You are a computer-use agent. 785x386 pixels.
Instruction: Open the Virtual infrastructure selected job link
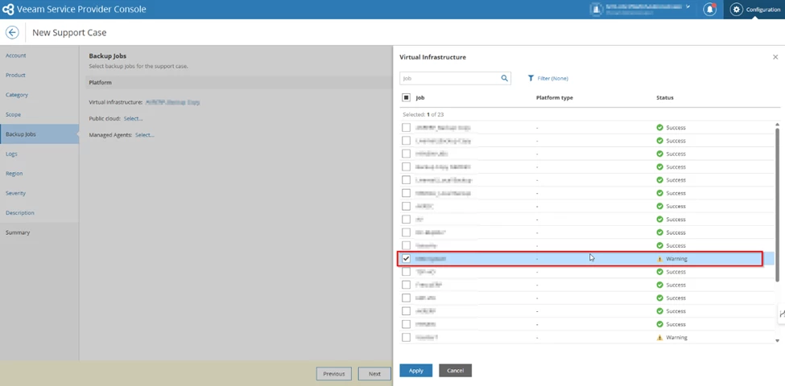[x=172, y=102]
